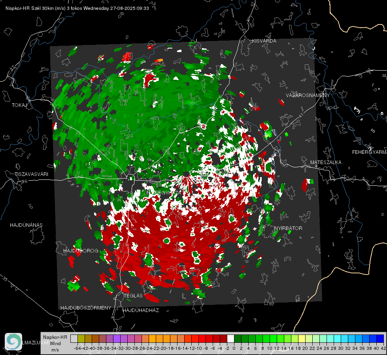Click the HAJDÚBÖSZÖRMÉNY town label

pyautogui.click(x=86, y=308)
